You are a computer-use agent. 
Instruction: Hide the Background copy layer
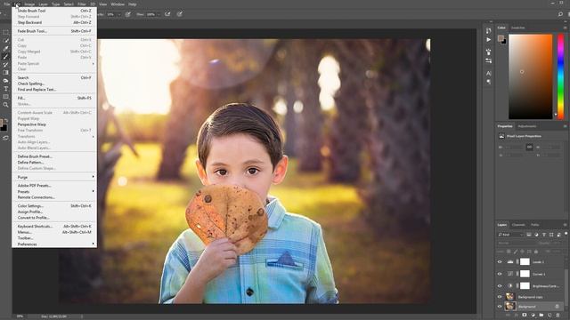[x=500, y=297]
